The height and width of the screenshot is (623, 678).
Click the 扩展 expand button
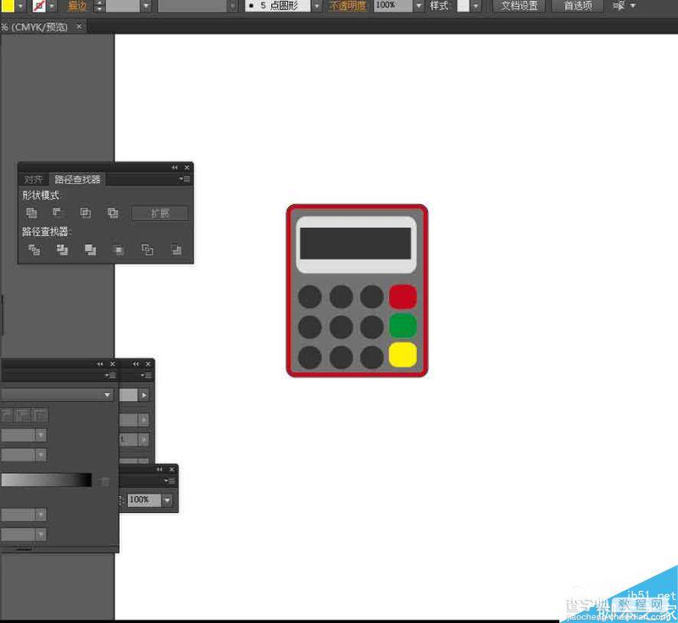coord(160,213)
